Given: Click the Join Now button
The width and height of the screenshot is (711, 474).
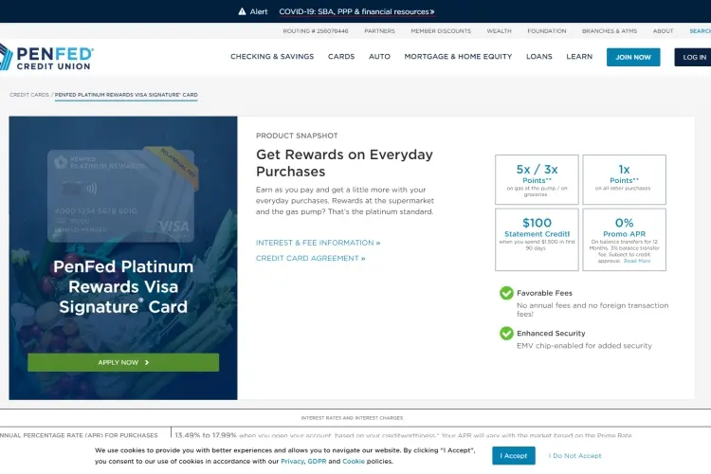Looking at the screenshot, I should [x=633, y=57].
